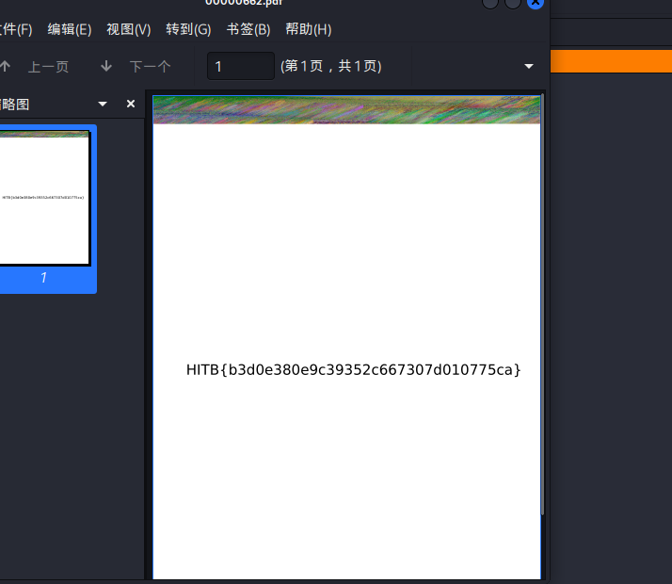Focus the page number input field
The image size is (672, 584).
pos(241,66)
